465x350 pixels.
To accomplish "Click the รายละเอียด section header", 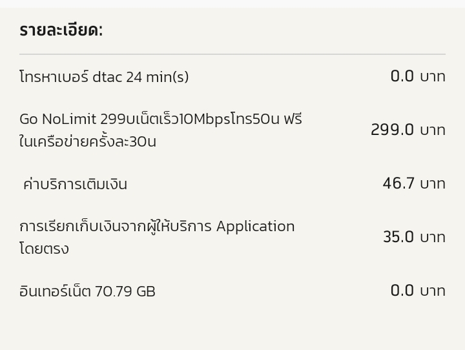I will click(61, 30).
